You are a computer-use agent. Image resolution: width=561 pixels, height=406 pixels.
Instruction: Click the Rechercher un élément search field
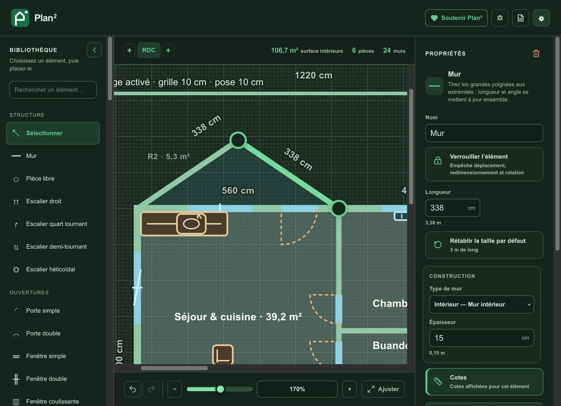pos(53,90)
